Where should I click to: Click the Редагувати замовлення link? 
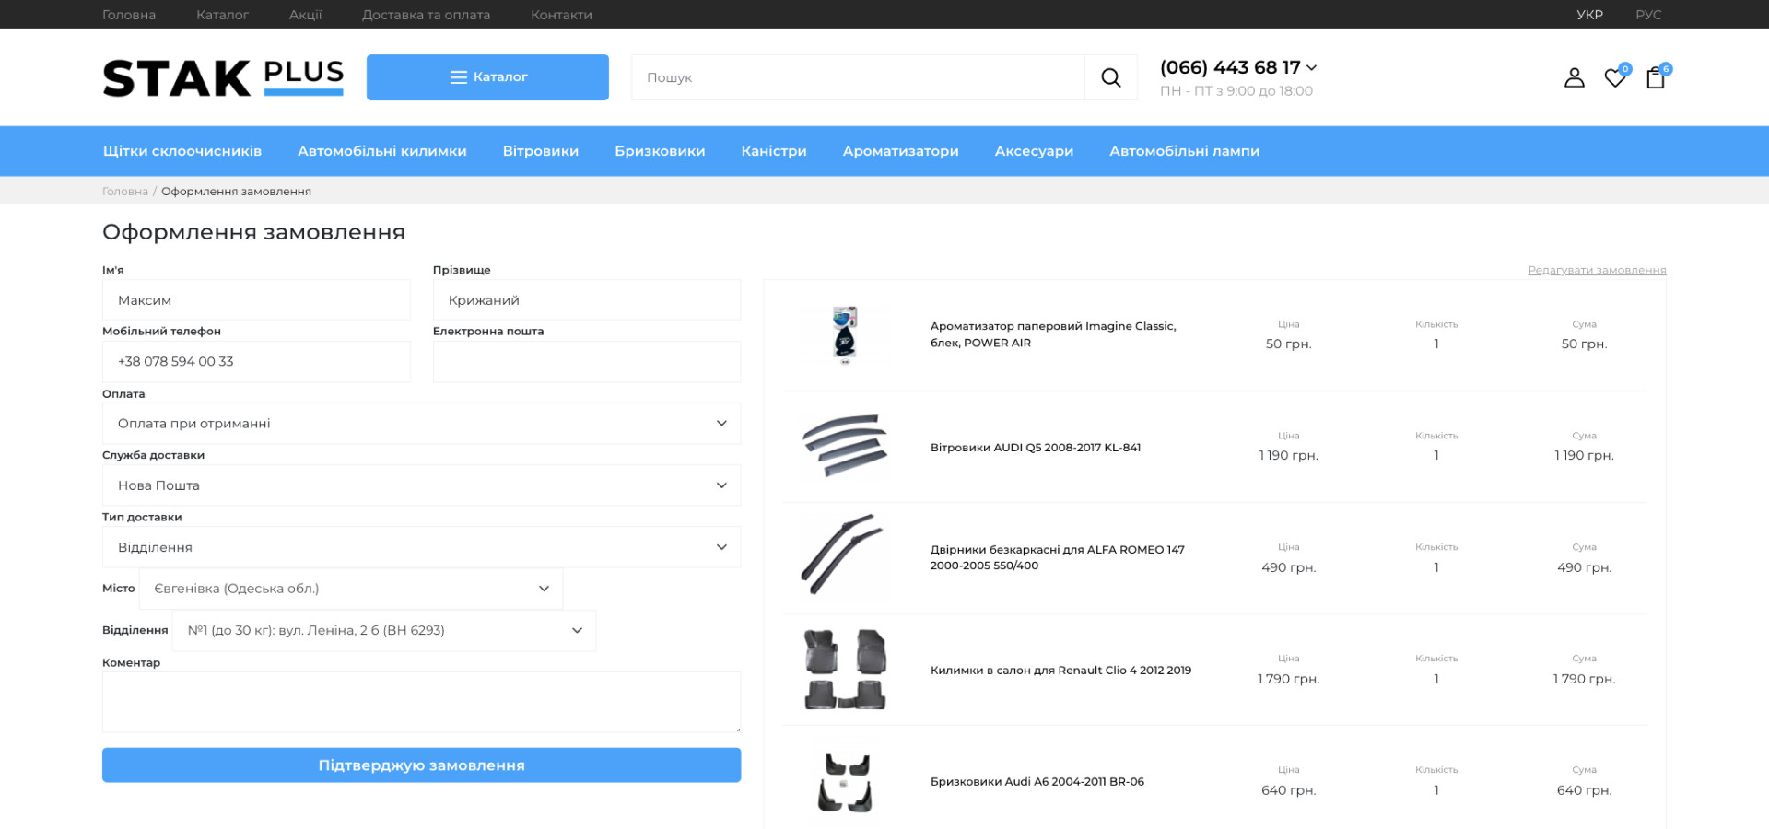coord(1597,270)
